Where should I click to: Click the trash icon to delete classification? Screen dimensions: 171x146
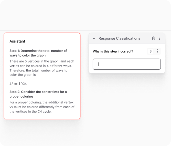[154, 38]
